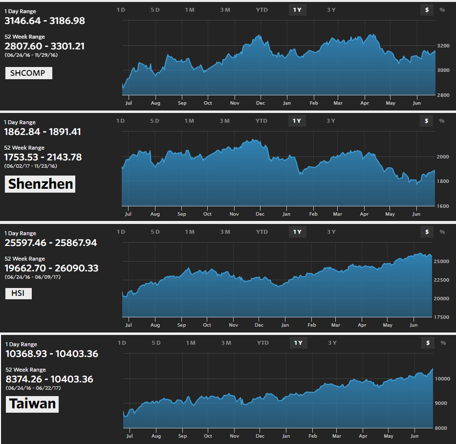This screenshot has width=456, height=444.
Task: Click the SHCOMP index label
Action: tap(29, 73)
